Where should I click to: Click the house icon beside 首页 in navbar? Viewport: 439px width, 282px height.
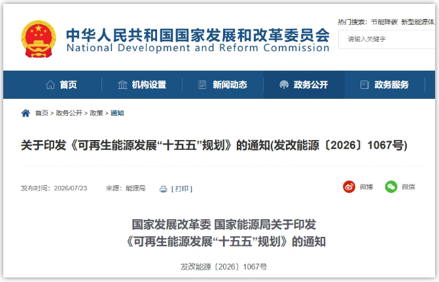pyautogui.click(x=50, y=84)
